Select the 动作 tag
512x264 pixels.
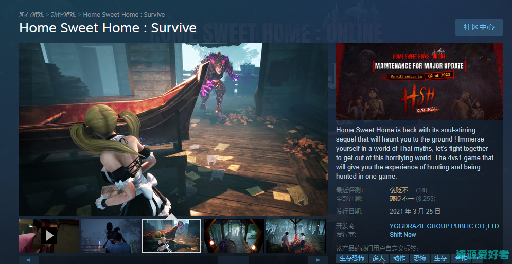point(399,258)
